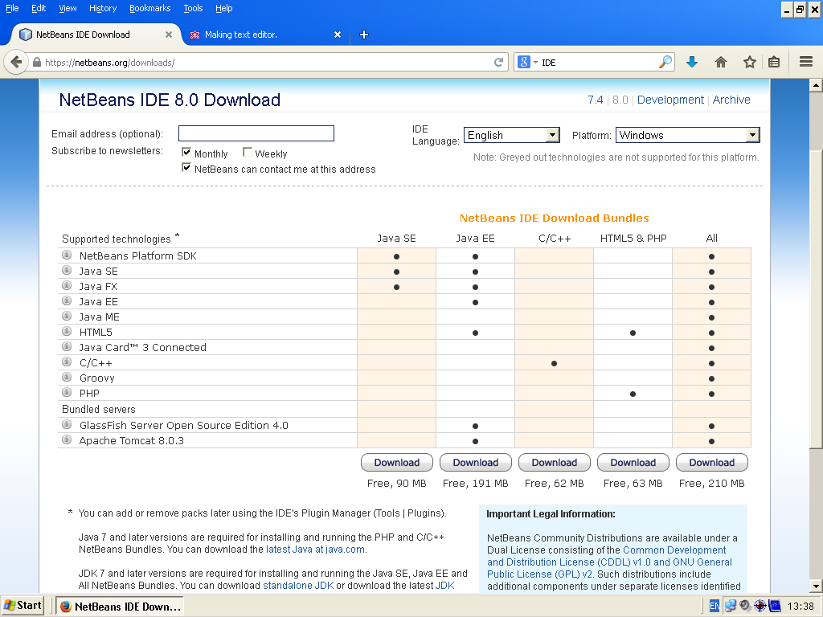Open the IDE Language dropdown
Image resolution: width=823 pixels, height=617 pixels.
click(x=511, y=135)
